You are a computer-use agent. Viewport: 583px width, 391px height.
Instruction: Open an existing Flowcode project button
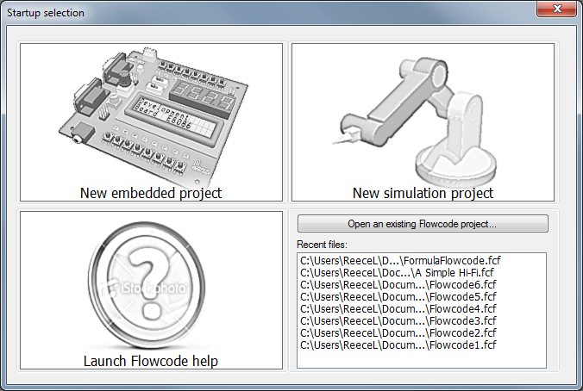point(423,224)
